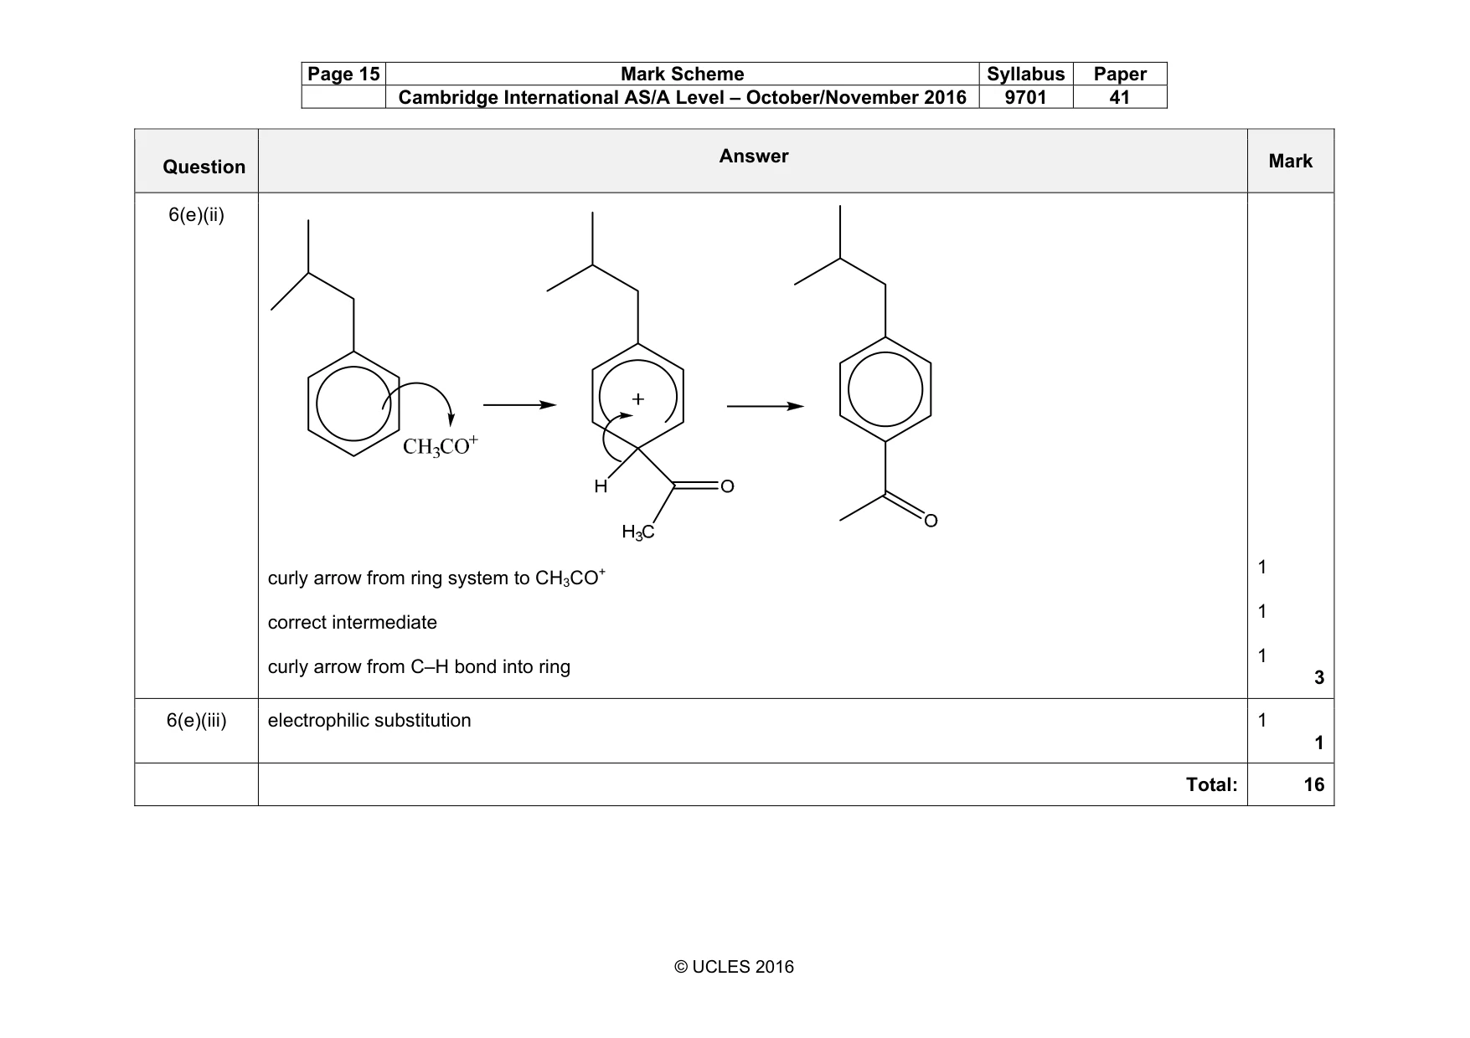Viewport: 1470px width, 1038px height.
Task: Select the 'electrophilic substitution' answer
Action: tap(369, 721)
